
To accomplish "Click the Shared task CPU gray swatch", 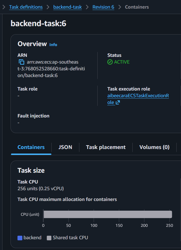I will 49,238.
